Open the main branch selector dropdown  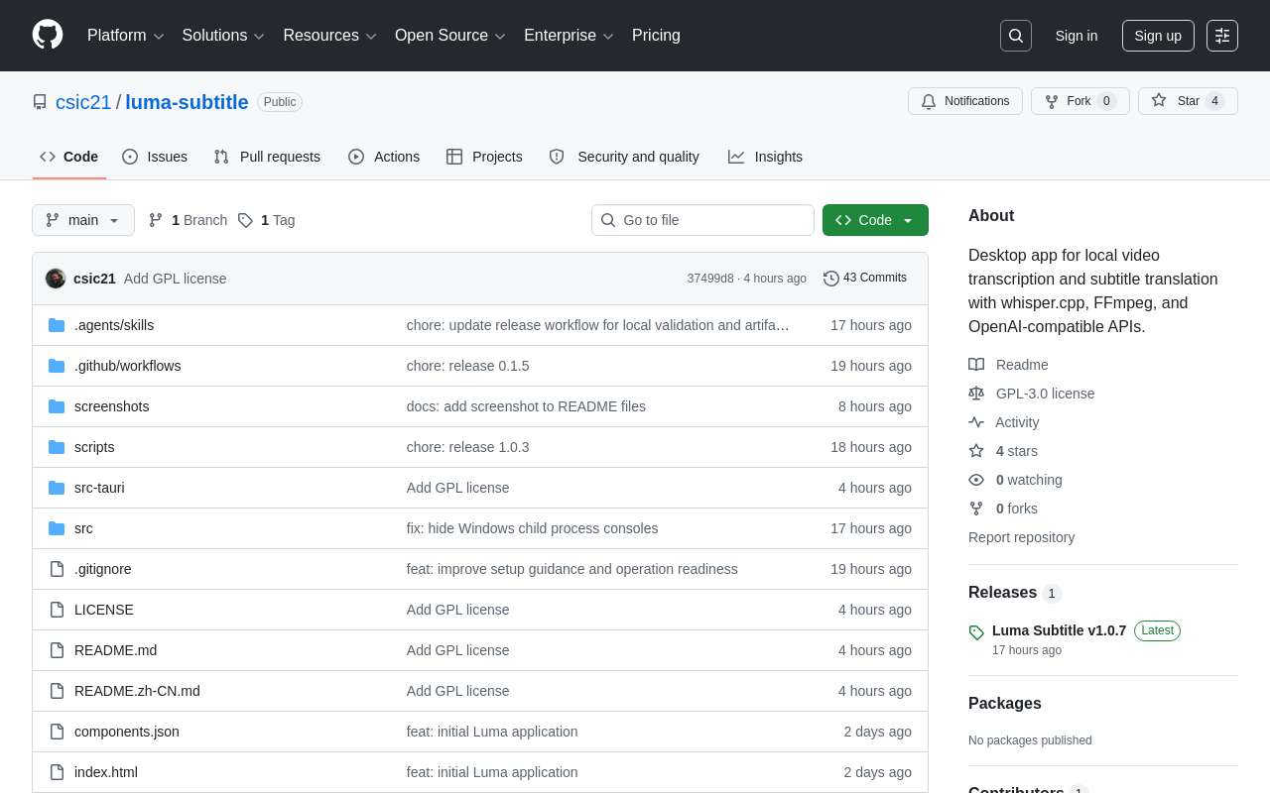(83, 220)
